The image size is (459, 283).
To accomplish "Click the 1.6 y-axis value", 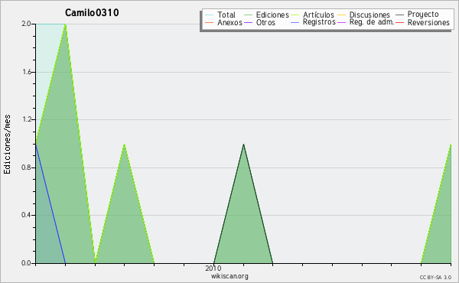I will [27, 72].
